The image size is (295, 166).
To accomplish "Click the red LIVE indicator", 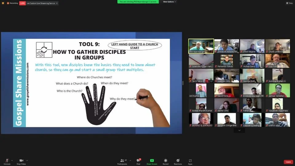I will (x=22, y=3).
